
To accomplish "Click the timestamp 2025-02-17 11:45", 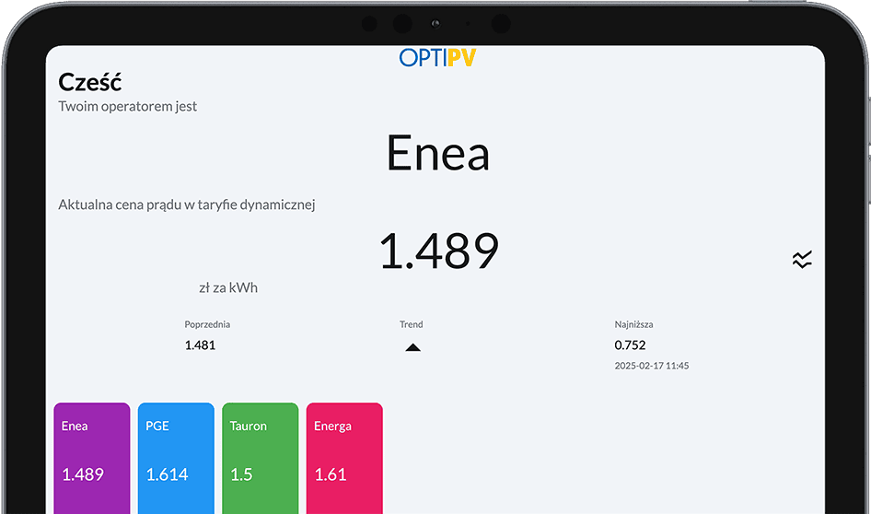I will (x=652, y=366).
